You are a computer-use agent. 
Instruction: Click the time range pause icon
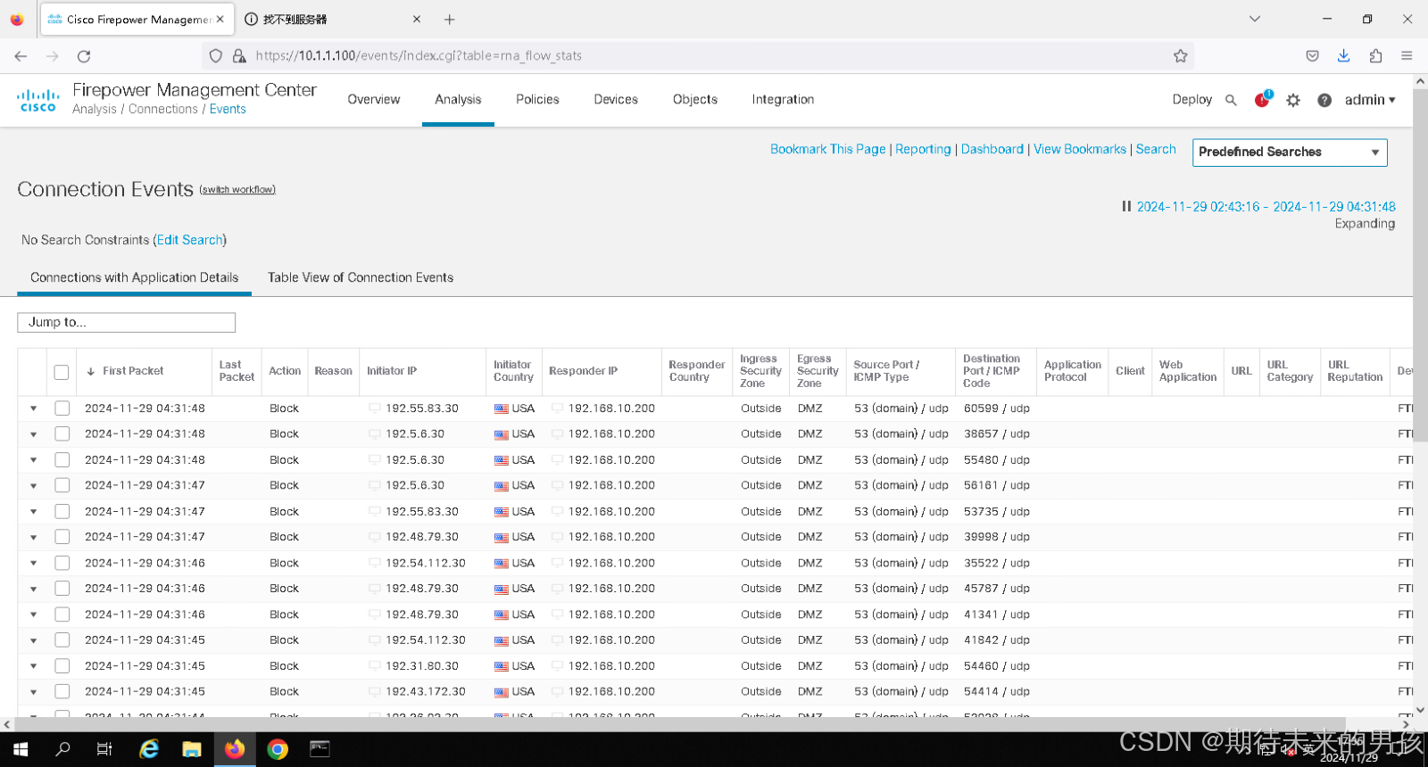pos(1126,206)
